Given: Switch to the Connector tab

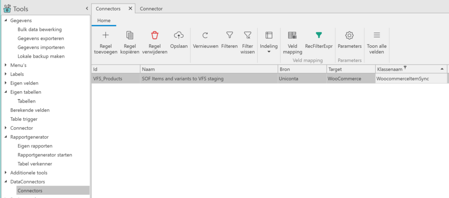Looking at the screenshot, I should click(x=151, y=9).
